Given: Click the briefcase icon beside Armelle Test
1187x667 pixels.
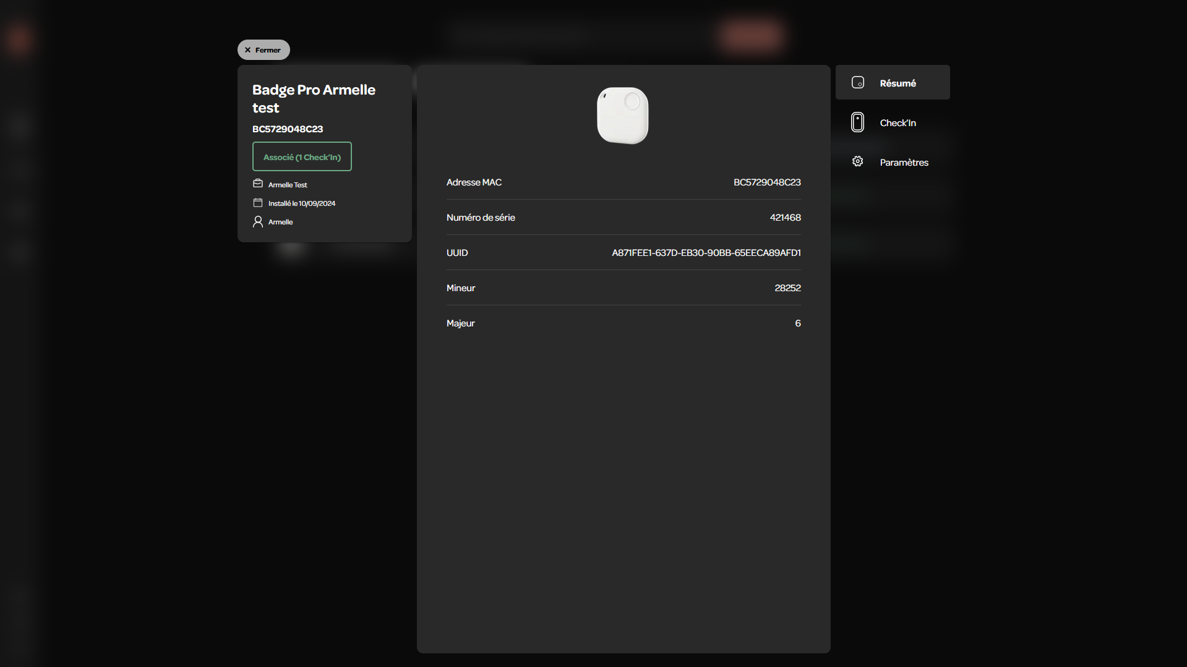Looking at the screenshot, I should coord(258,184).
